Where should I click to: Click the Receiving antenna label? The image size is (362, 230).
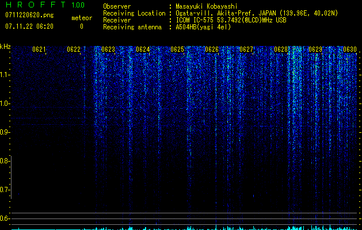click(x=132, y=27)
